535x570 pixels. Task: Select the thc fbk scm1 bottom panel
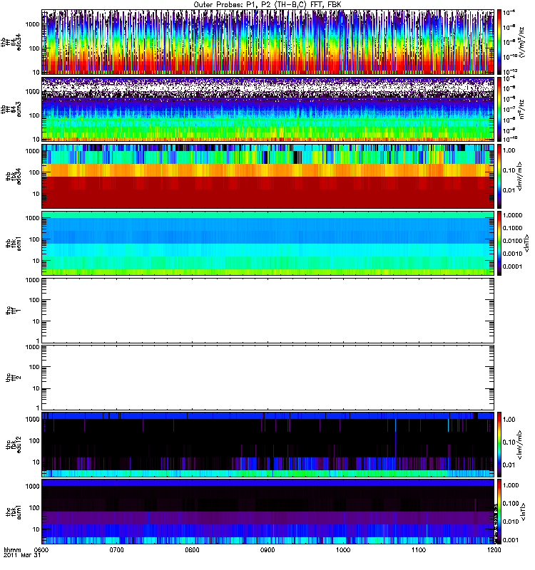point(267,511)
